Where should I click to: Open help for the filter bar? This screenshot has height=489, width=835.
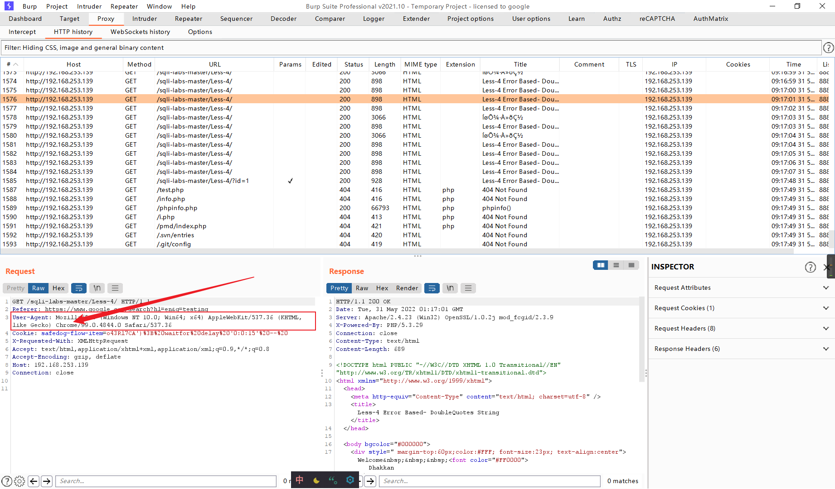(828, 48)
